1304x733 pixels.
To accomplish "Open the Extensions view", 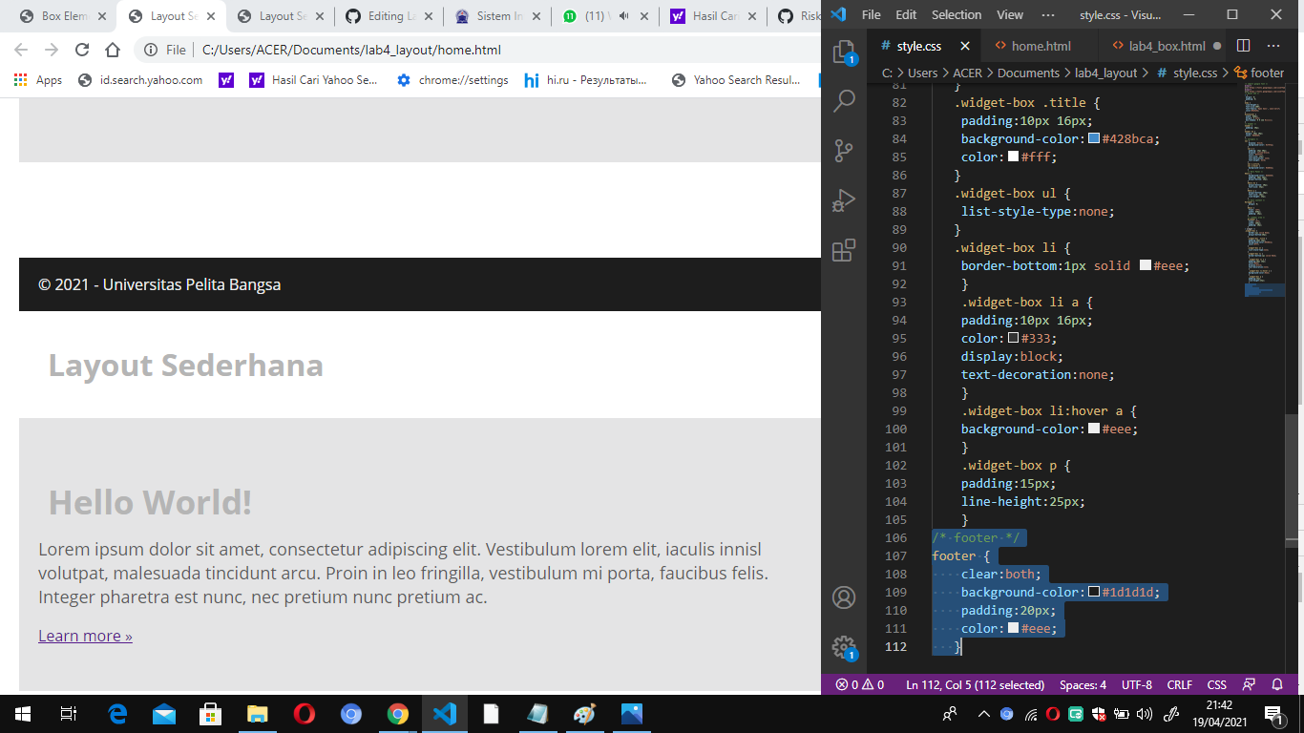I will click(x=843, y=250).
